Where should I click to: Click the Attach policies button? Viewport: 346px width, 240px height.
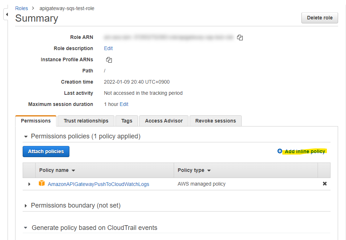pyautogui.click(x=46, y=151)
